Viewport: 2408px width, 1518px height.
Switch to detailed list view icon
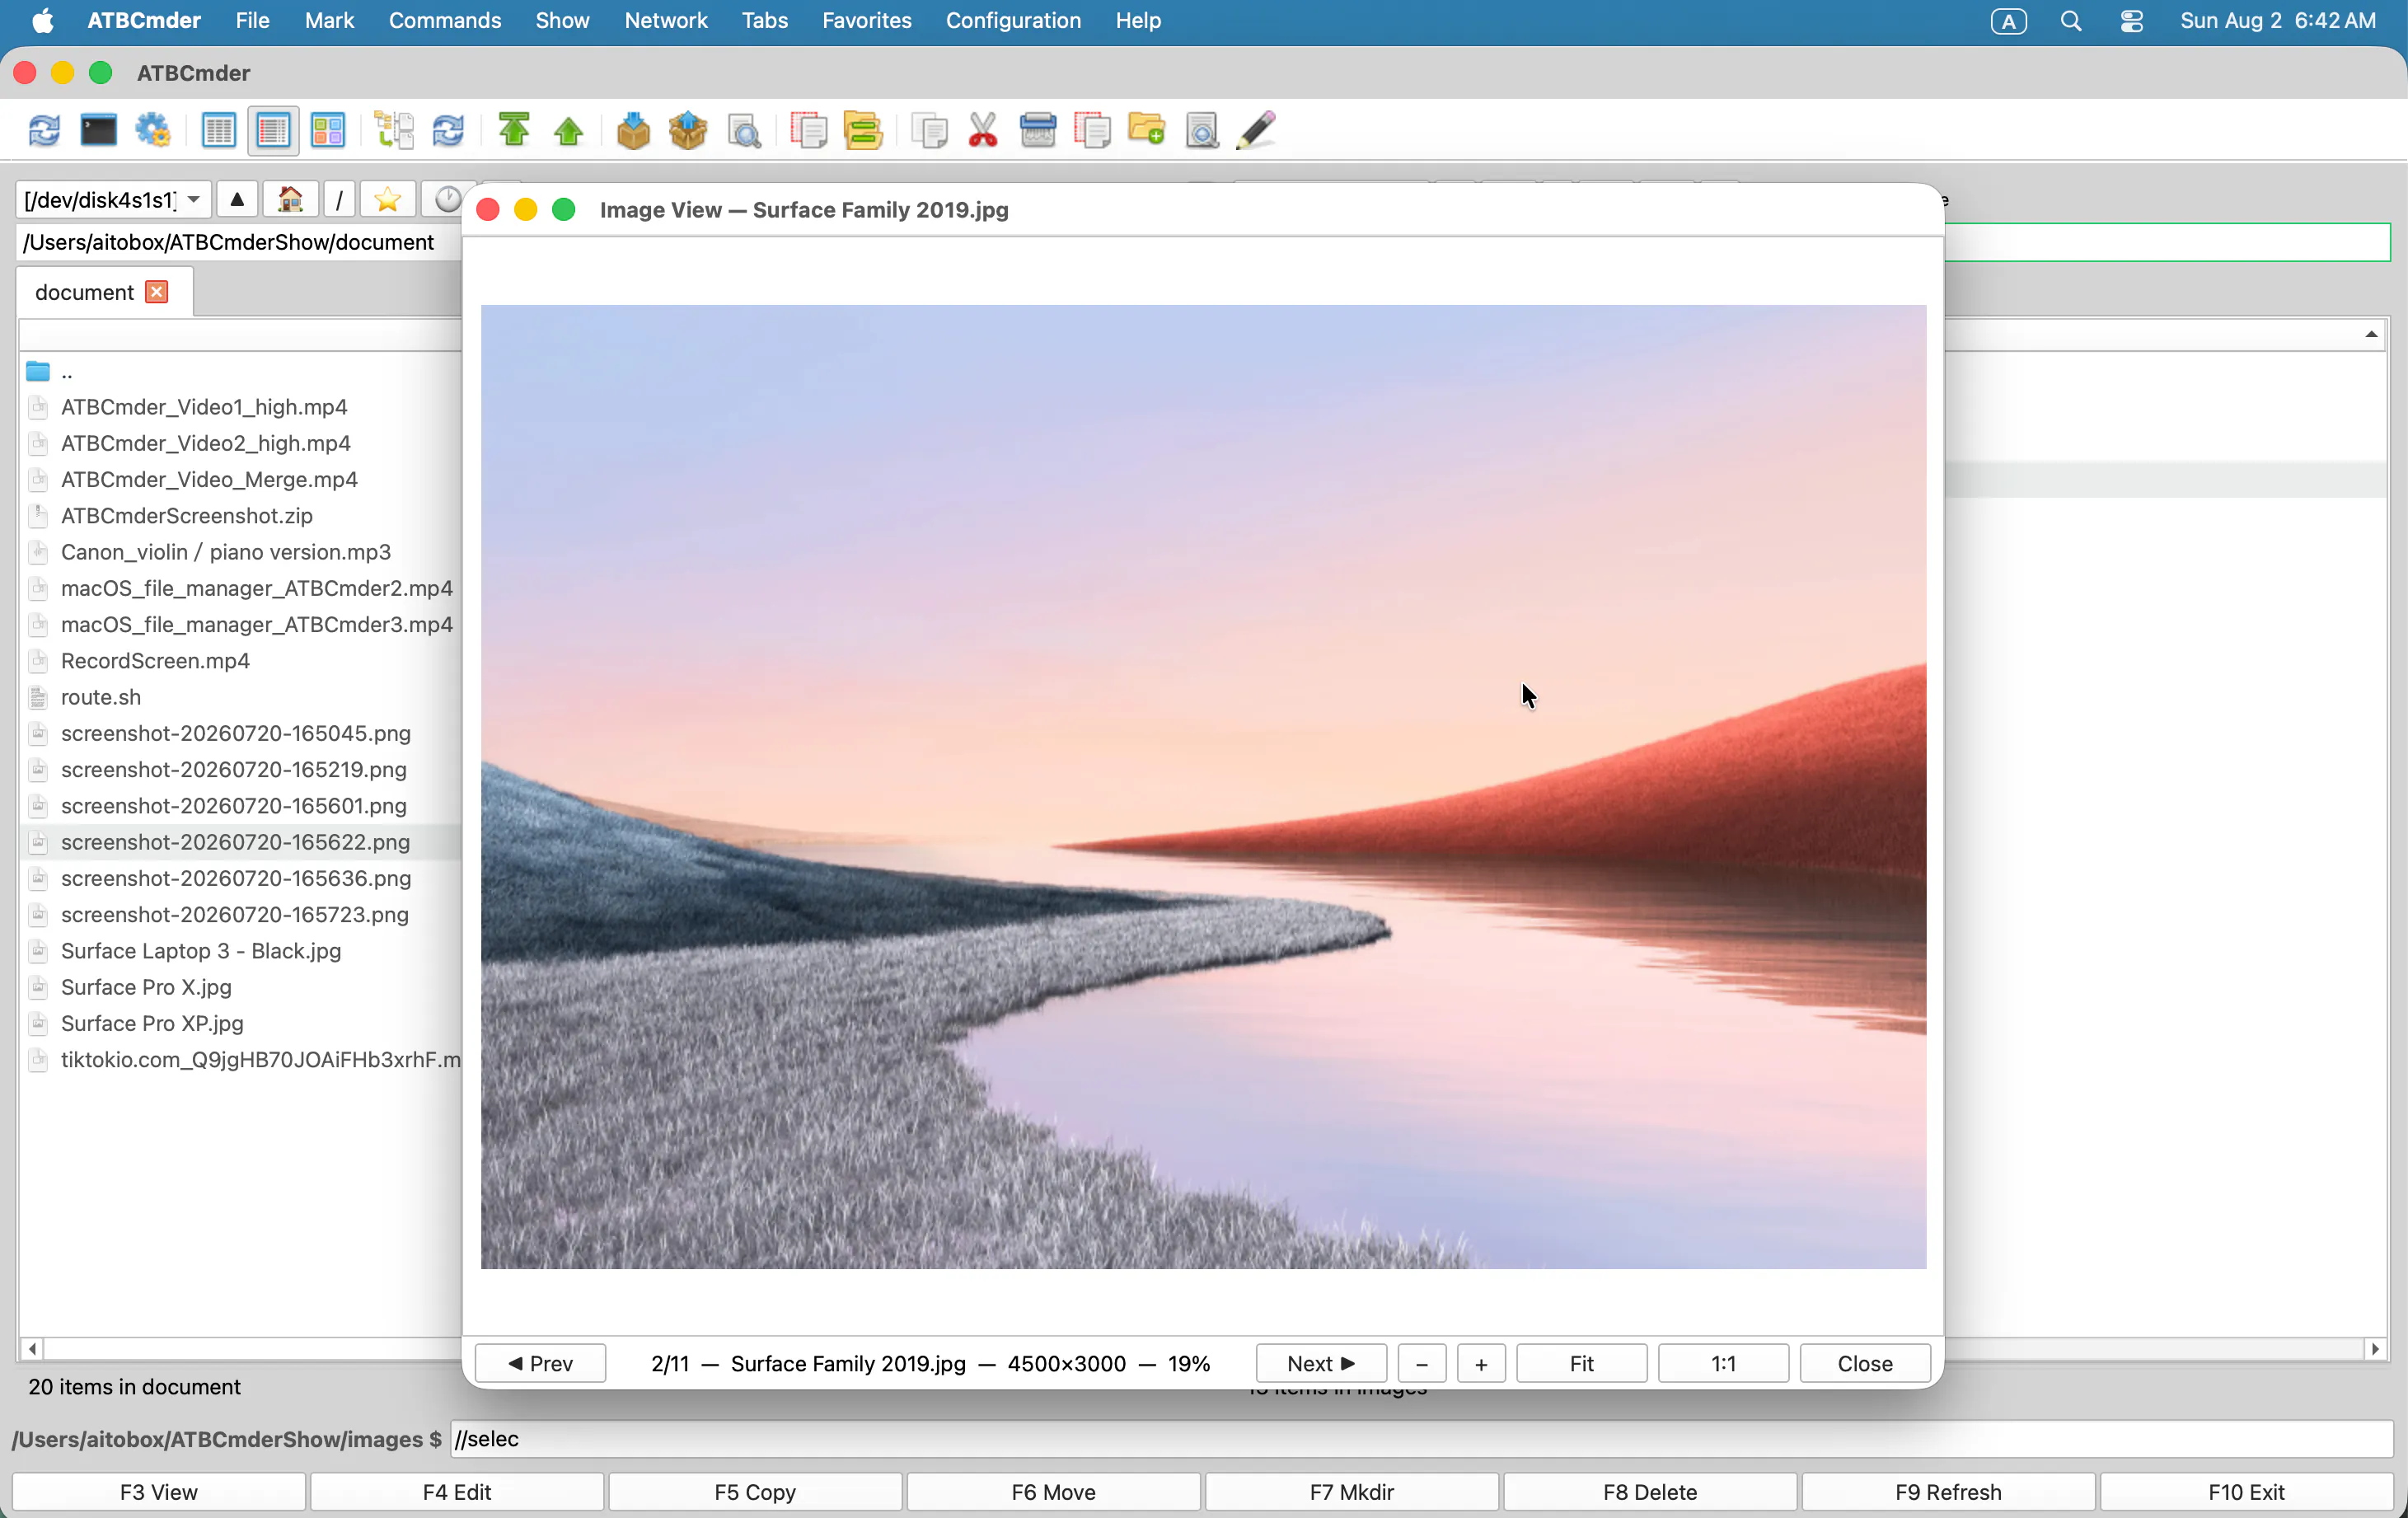pyautogui.click(x=273, y=131)
